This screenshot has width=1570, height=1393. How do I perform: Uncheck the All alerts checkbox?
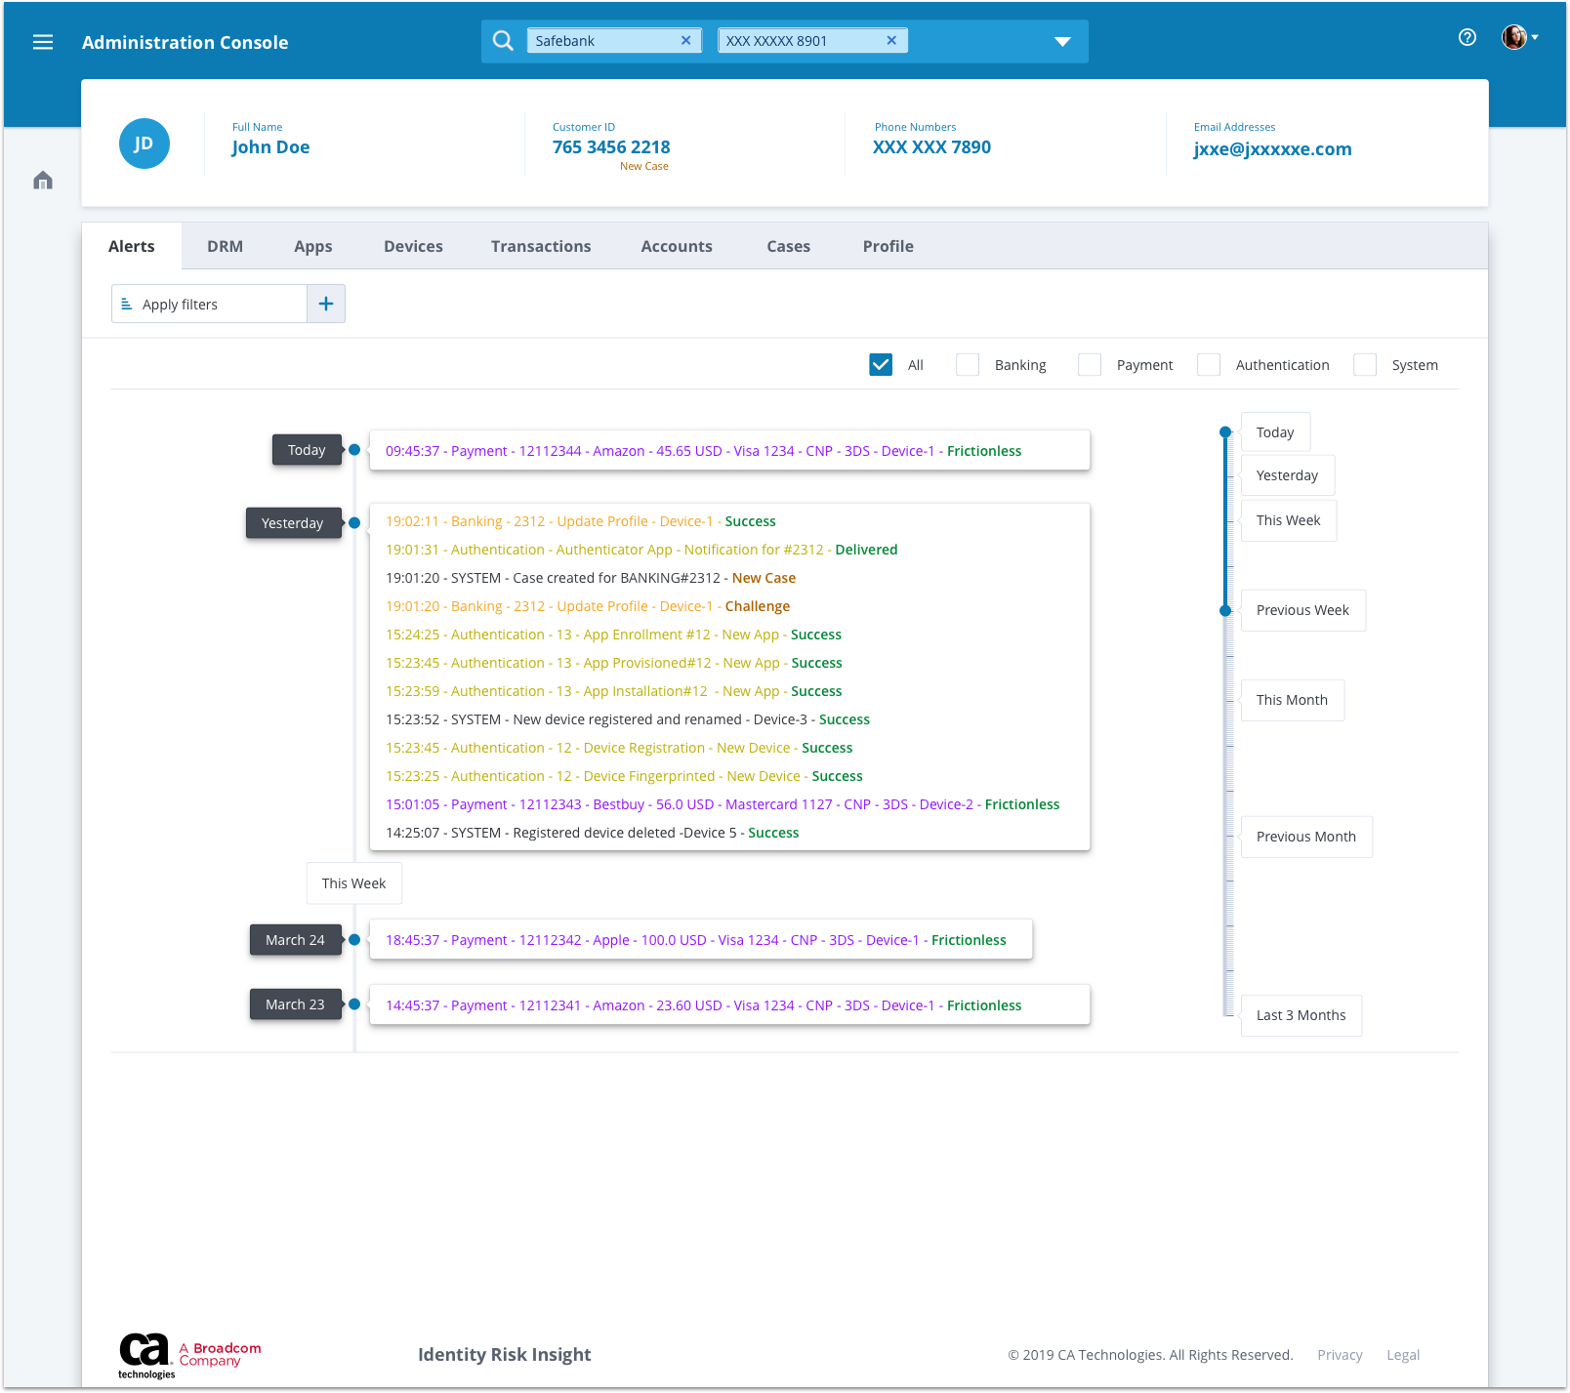pos(881,364)
